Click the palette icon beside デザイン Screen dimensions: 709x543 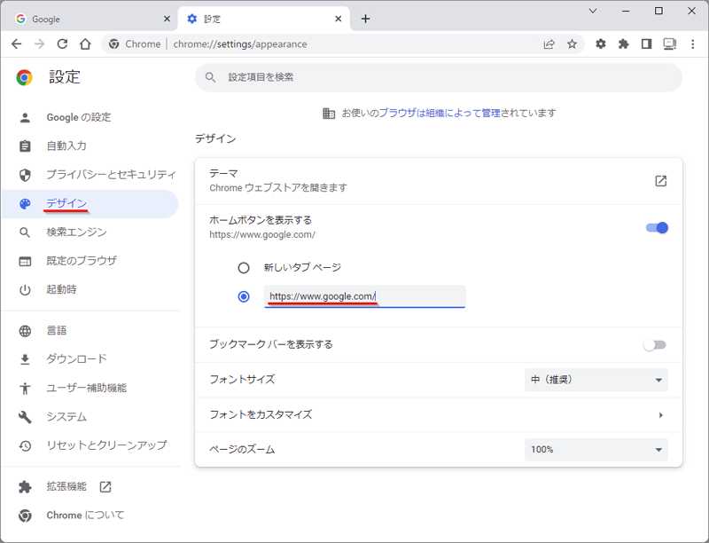[x=25, y=204]
